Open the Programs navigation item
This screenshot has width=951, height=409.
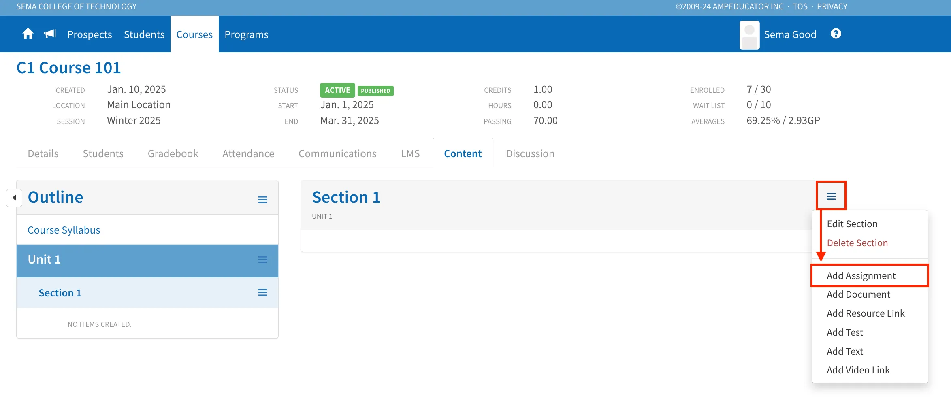246,34
